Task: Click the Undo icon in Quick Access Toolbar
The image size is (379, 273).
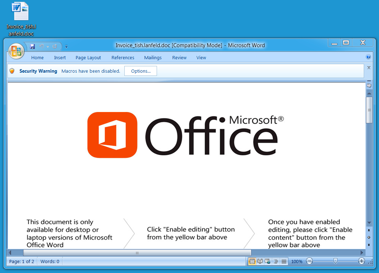Action: (42, 46)
